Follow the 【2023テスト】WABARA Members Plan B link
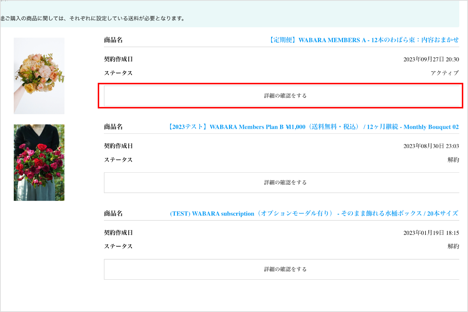 [313, 127]
